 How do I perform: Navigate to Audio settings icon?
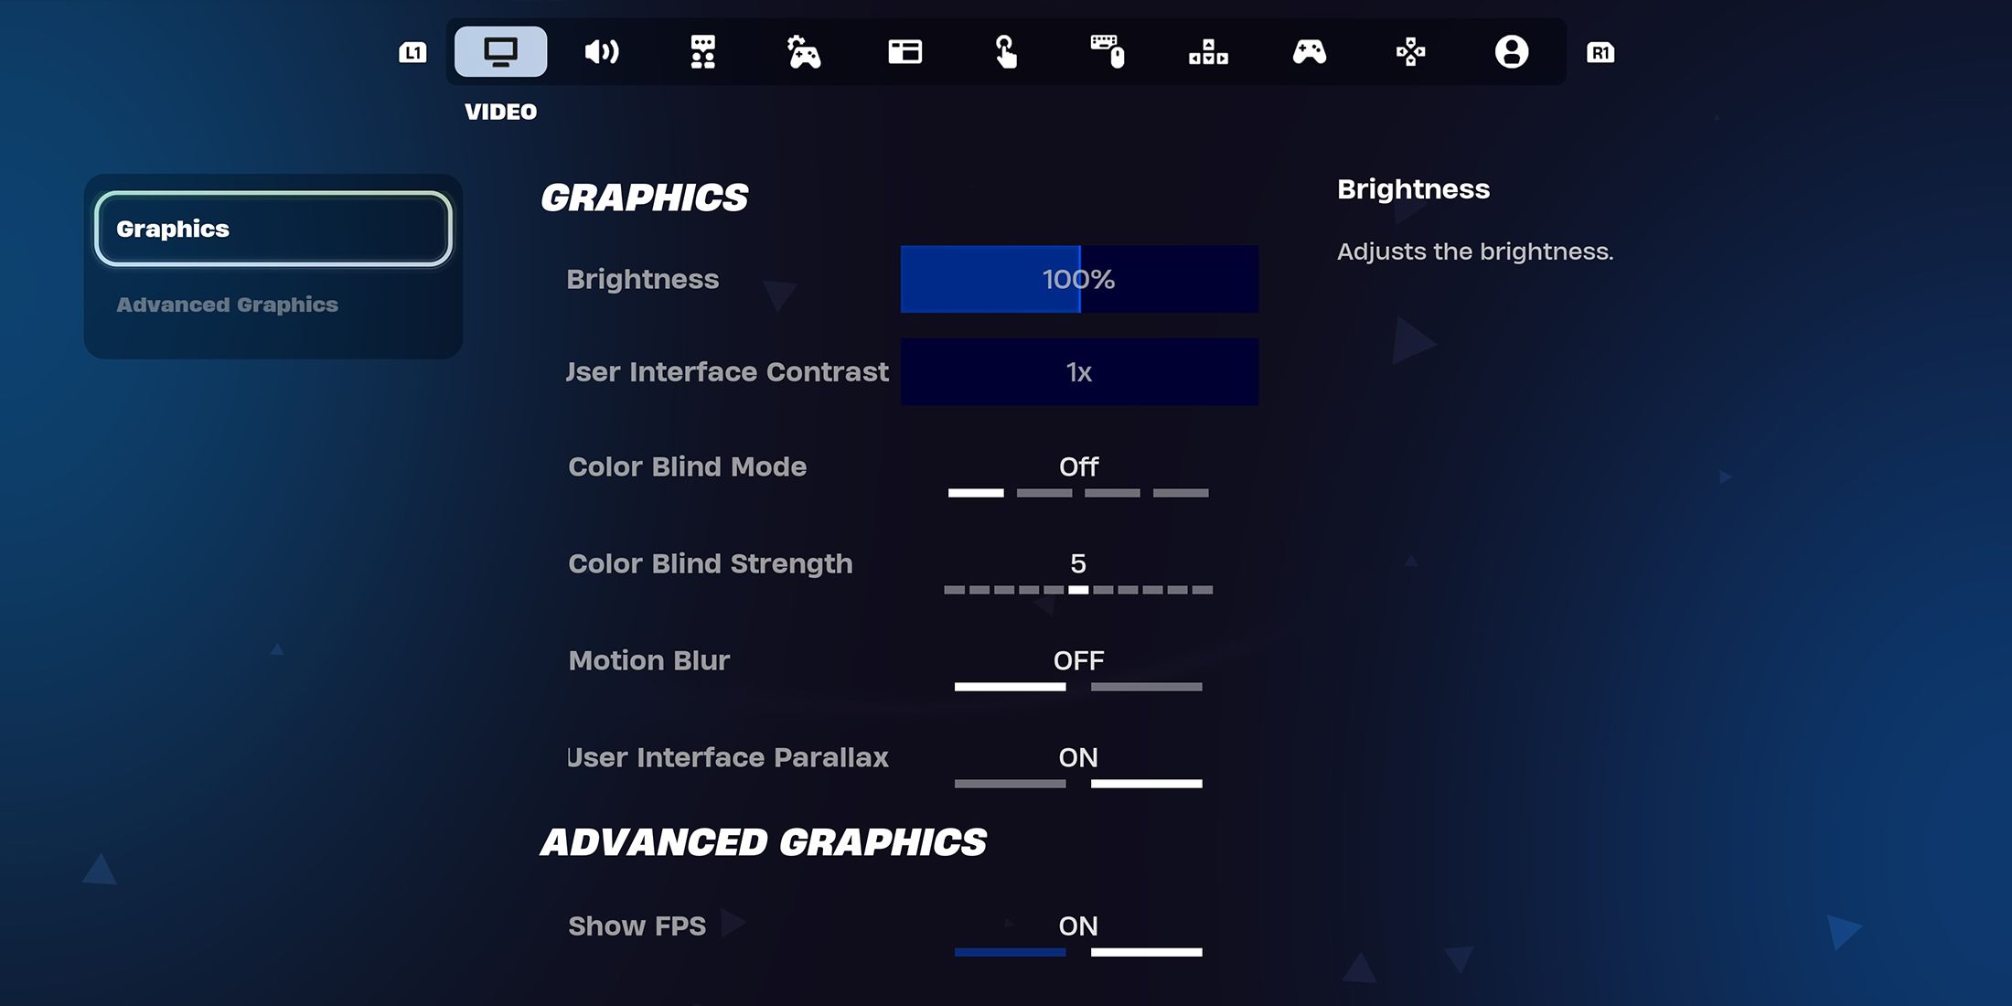pos(601,51)
